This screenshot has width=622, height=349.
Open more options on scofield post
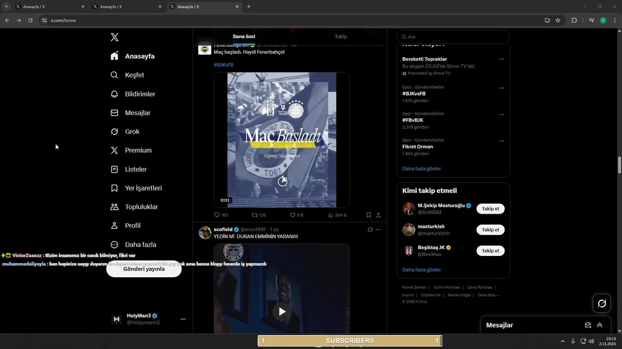(379, 229)
